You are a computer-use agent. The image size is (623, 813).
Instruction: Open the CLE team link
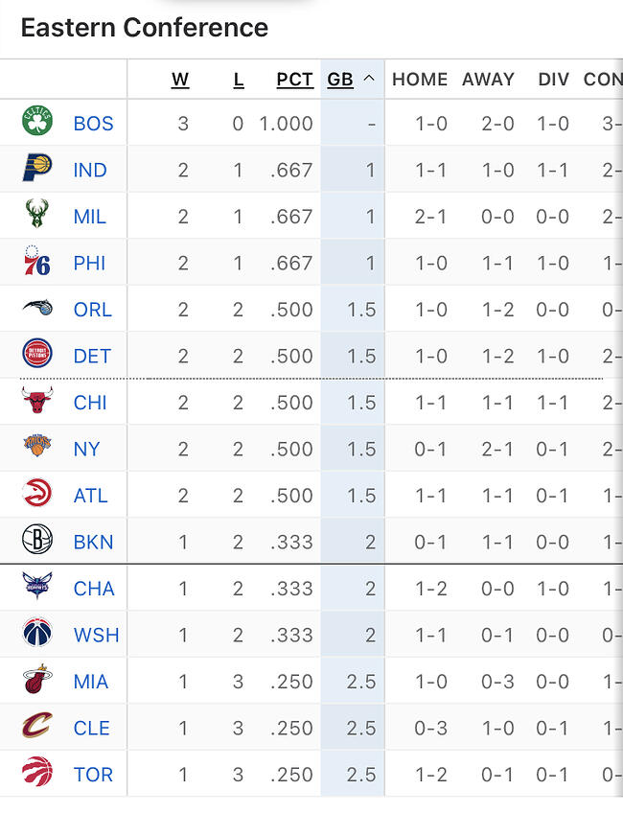click(92, 728)
